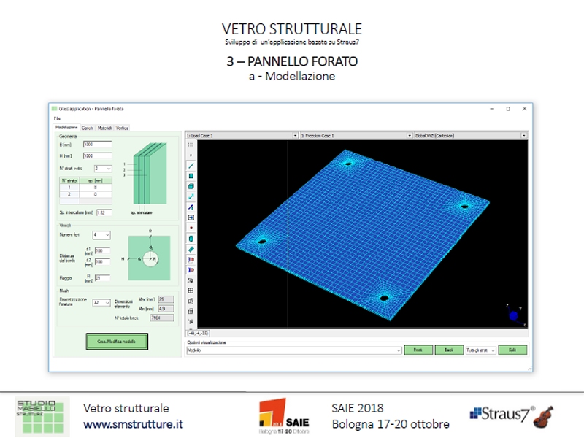Click the B [mm] width input field
This screenshot has height=438, width=584.
click(97, 145)
